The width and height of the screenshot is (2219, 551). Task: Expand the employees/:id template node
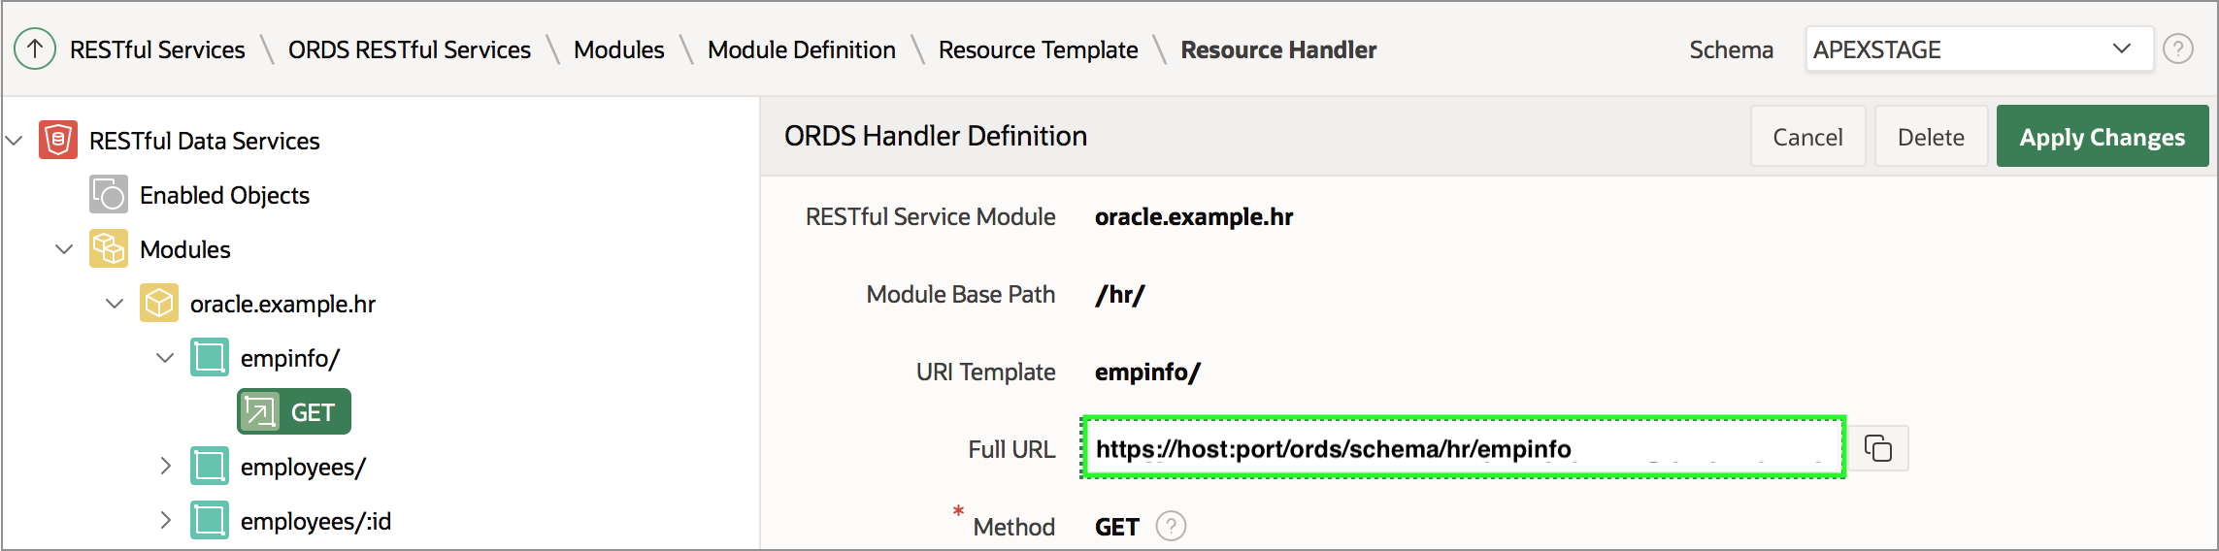(165, 521)
